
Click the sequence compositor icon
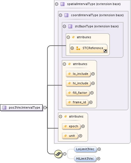pos(58,154)
